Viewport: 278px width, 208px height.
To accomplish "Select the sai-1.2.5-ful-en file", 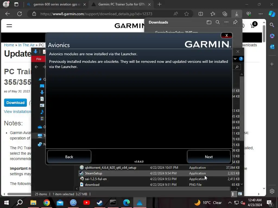I will pos(159,179).
